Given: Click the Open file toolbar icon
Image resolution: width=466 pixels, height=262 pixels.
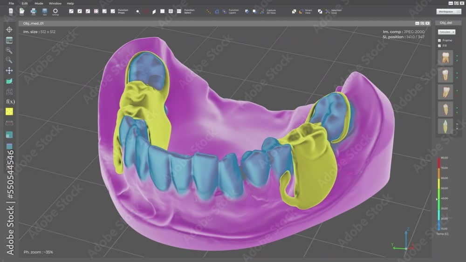Looking at the screenshot, I should pyautogui.click(x=22, y=12).
